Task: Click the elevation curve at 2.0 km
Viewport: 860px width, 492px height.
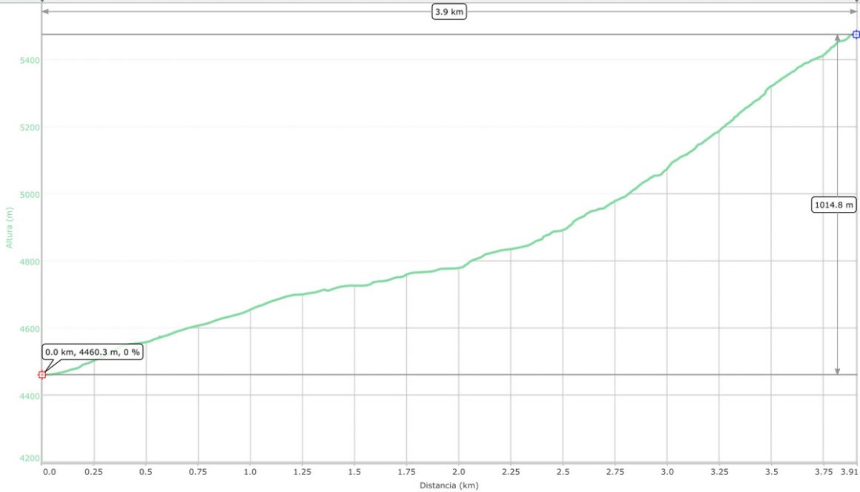Action: tap(458, 268)
